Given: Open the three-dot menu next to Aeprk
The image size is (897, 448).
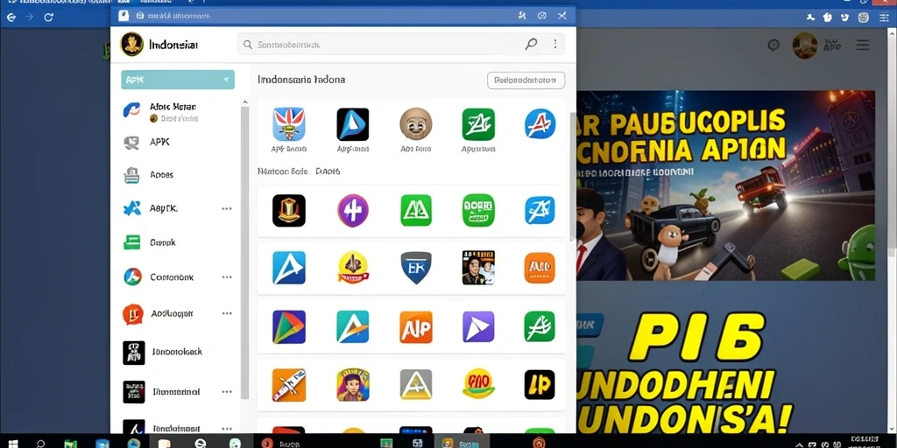Looking at the screenshot, I should (x=227, y=208).
